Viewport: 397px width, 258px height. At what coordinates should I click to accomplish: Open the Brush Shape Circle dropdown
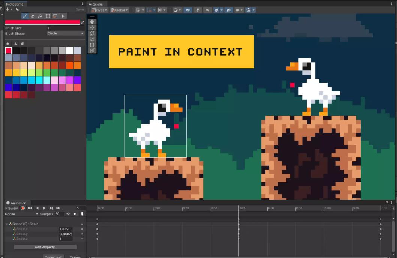coord(65,33)
